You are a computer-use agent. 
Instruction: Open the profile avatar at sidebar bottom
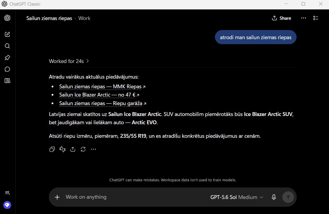pos(7,205)
